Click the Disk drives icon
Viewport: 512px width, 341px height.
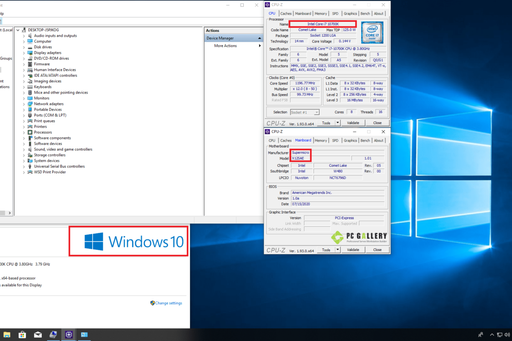point(30,47)
